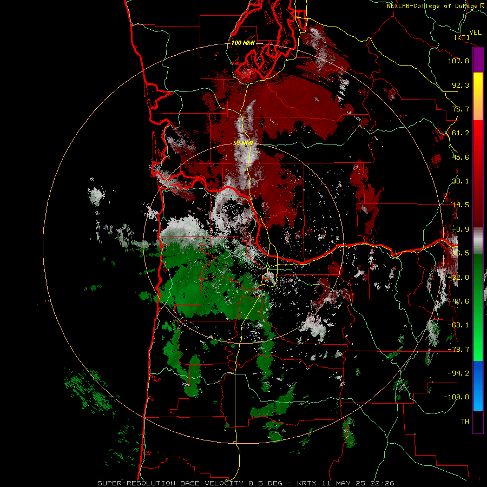Screen dimensions: 487x487
Task: Select the -16.5 scale value
Action: pos(458,253)
